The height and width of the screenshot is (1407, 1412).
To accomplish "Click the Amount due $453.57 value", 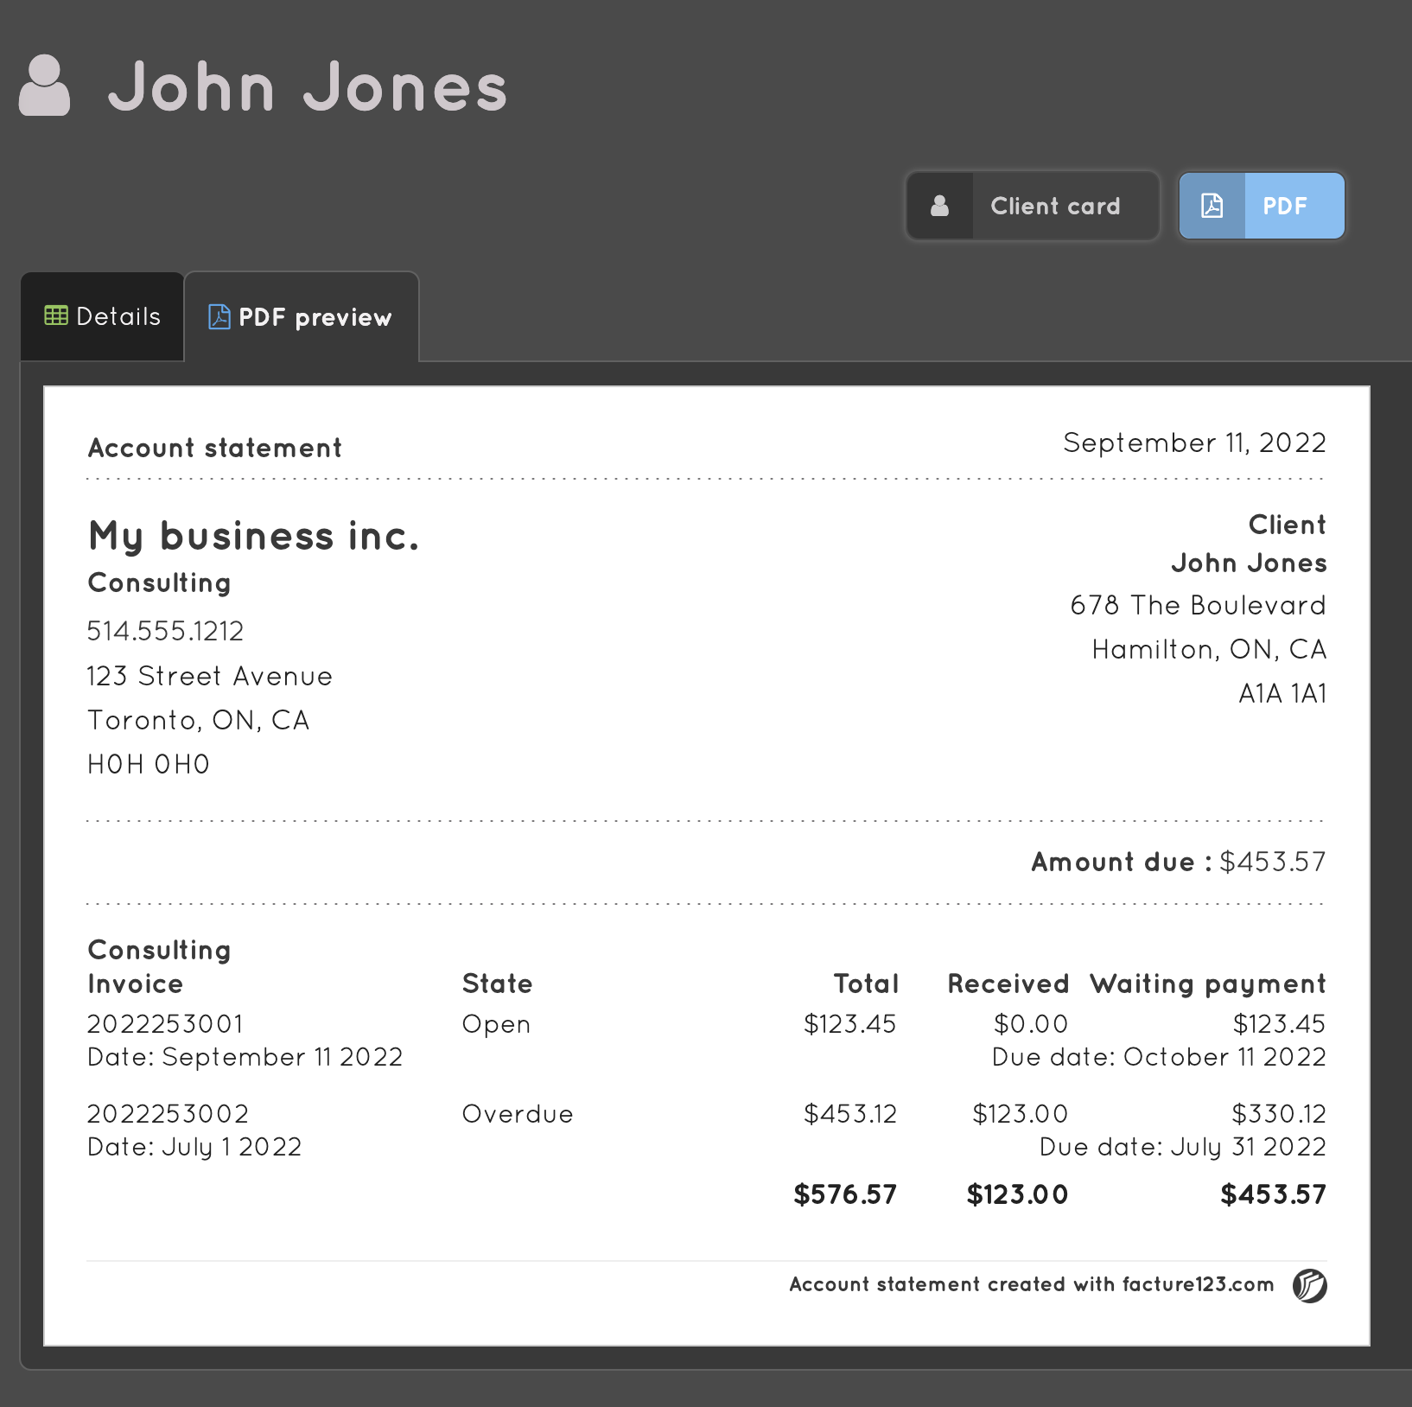I will (x=1272, y=862).
